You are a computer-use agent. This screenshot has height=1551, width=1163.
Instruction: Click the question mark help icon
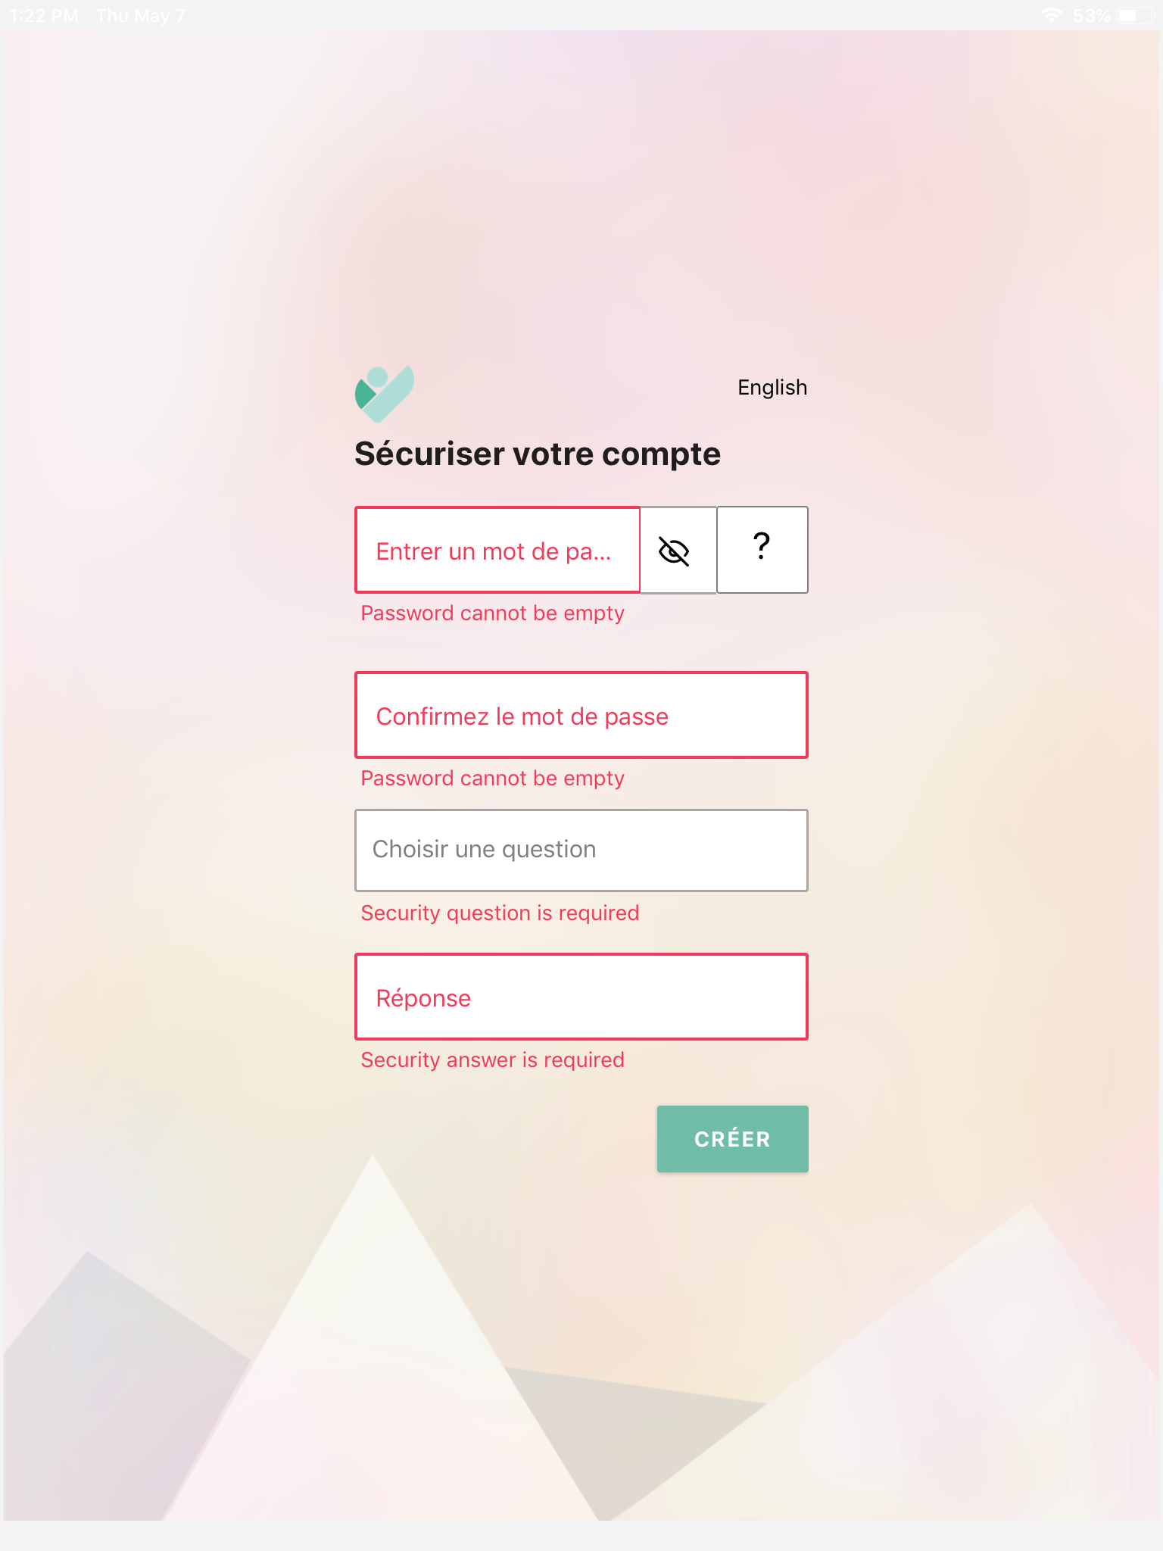tap(762, 550)
